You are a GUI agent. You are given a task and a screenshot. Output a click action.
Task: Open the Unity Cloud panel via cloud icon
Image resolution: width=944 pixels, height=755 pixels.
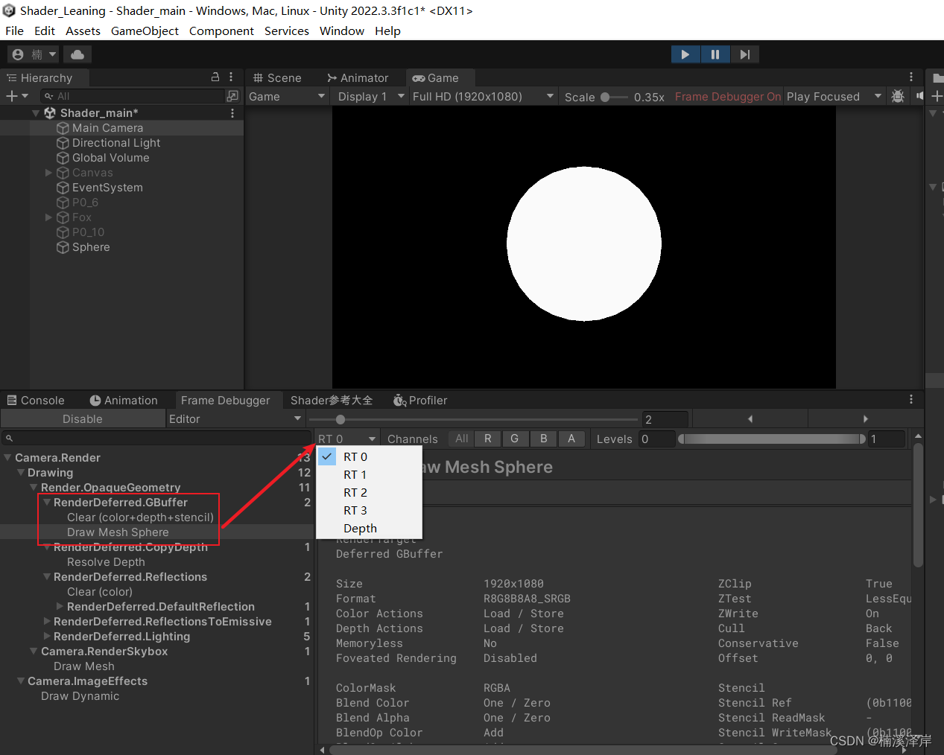[77, 54]
